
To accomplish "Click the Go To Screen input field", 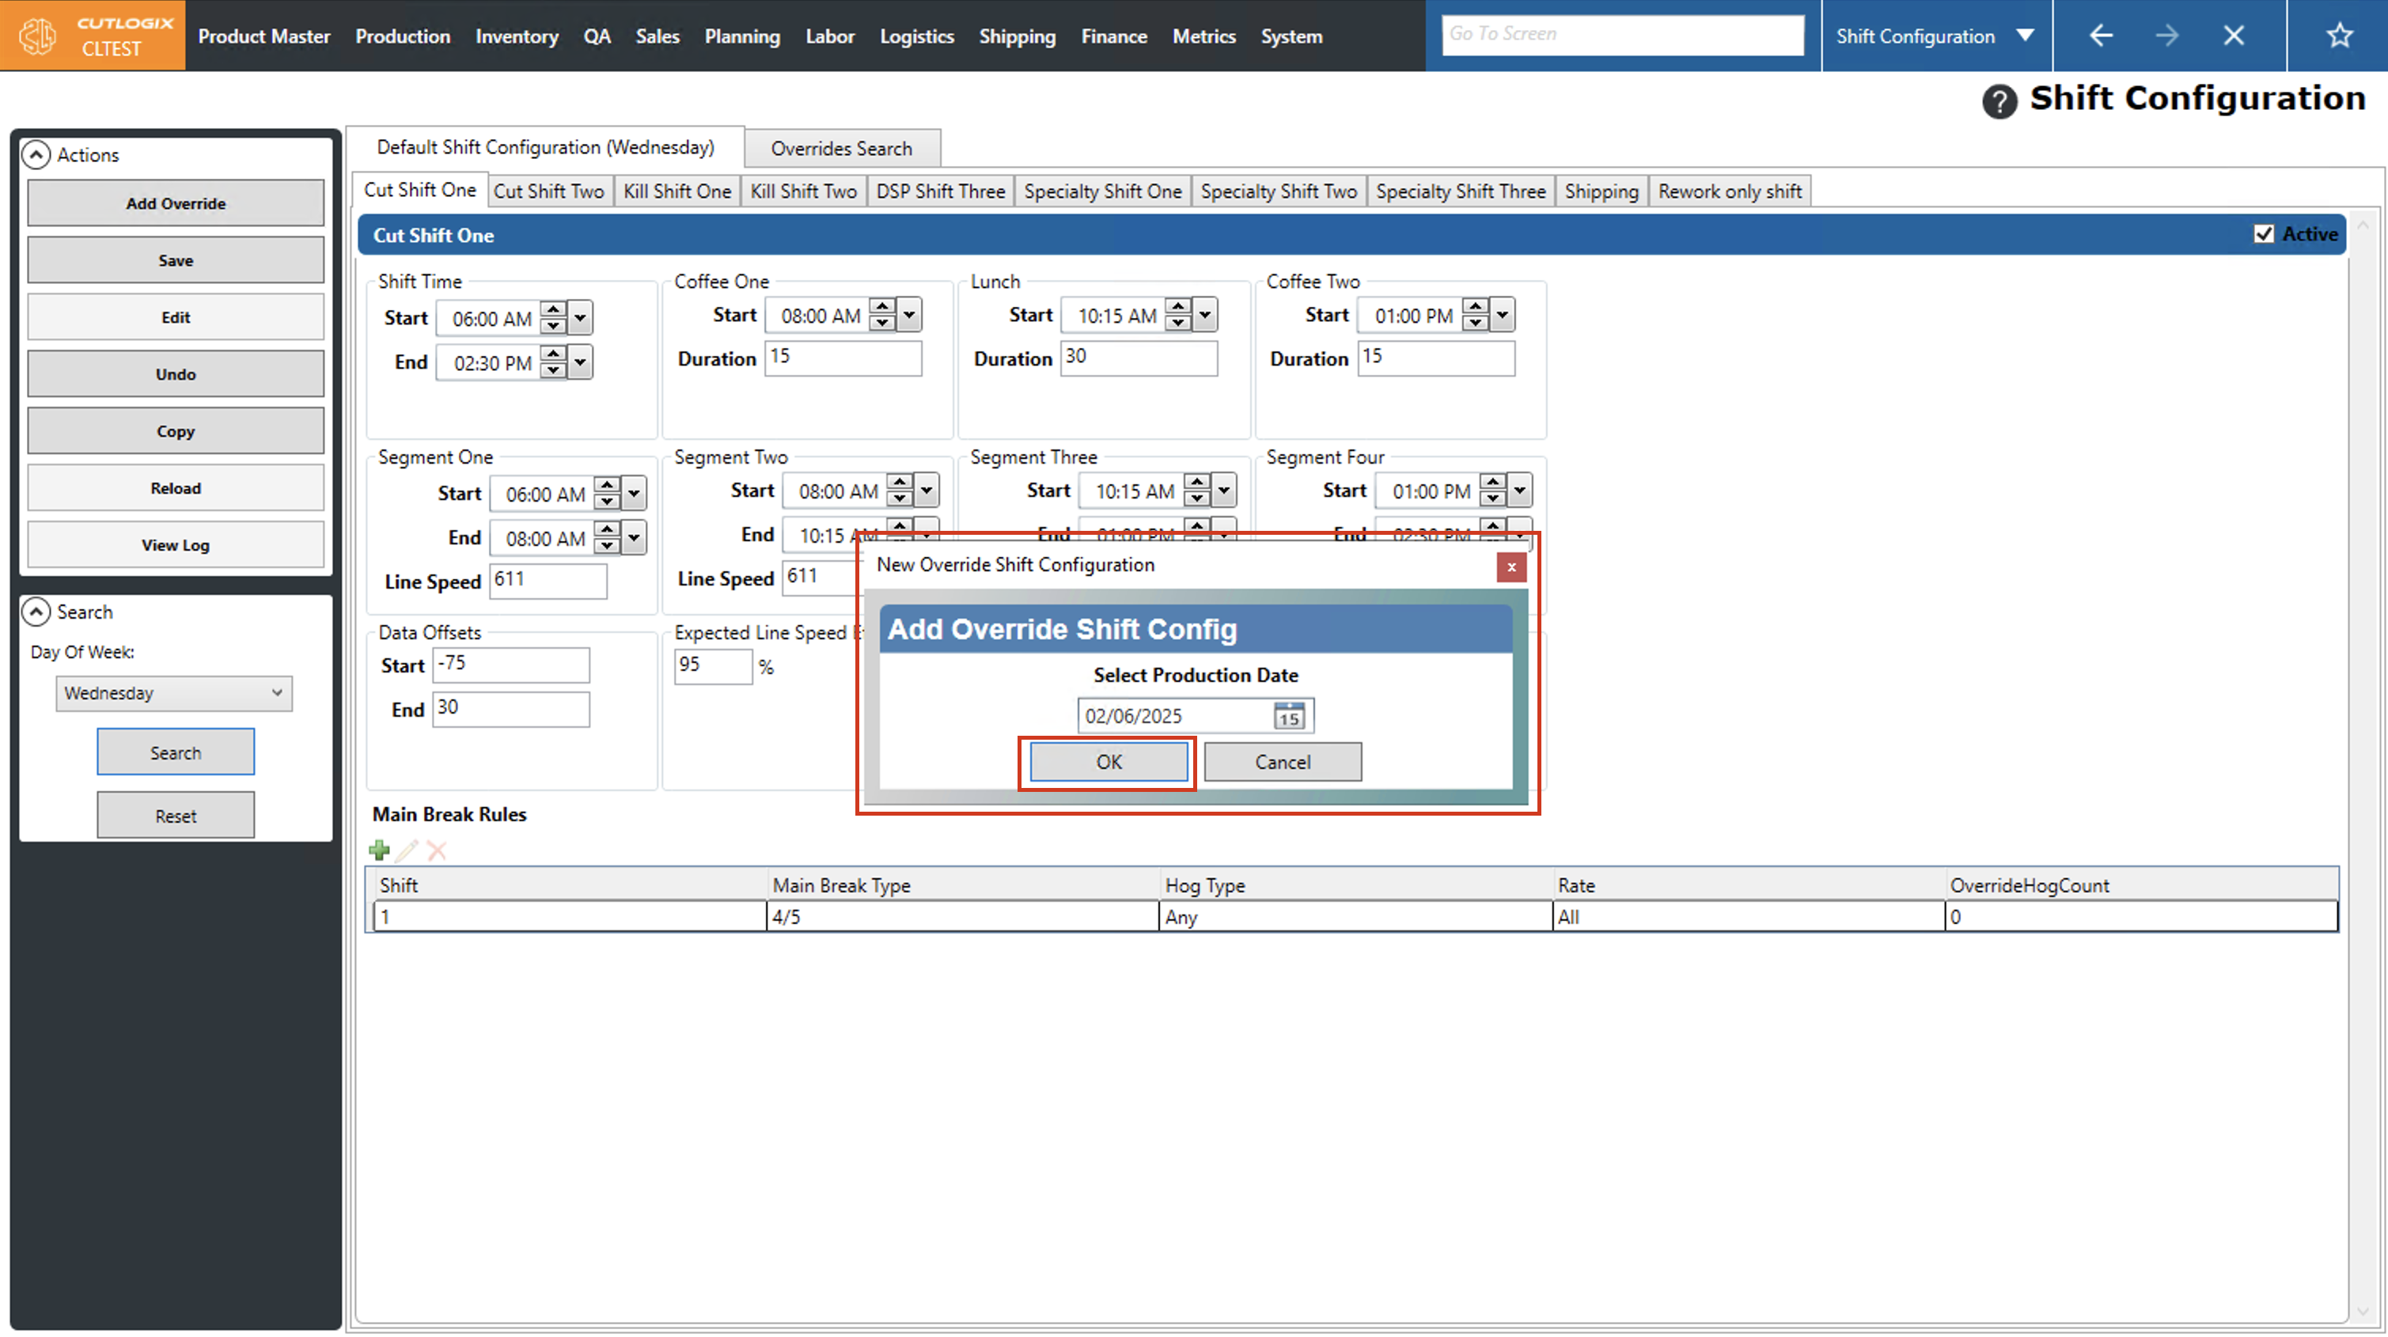I will (1621, 34).
